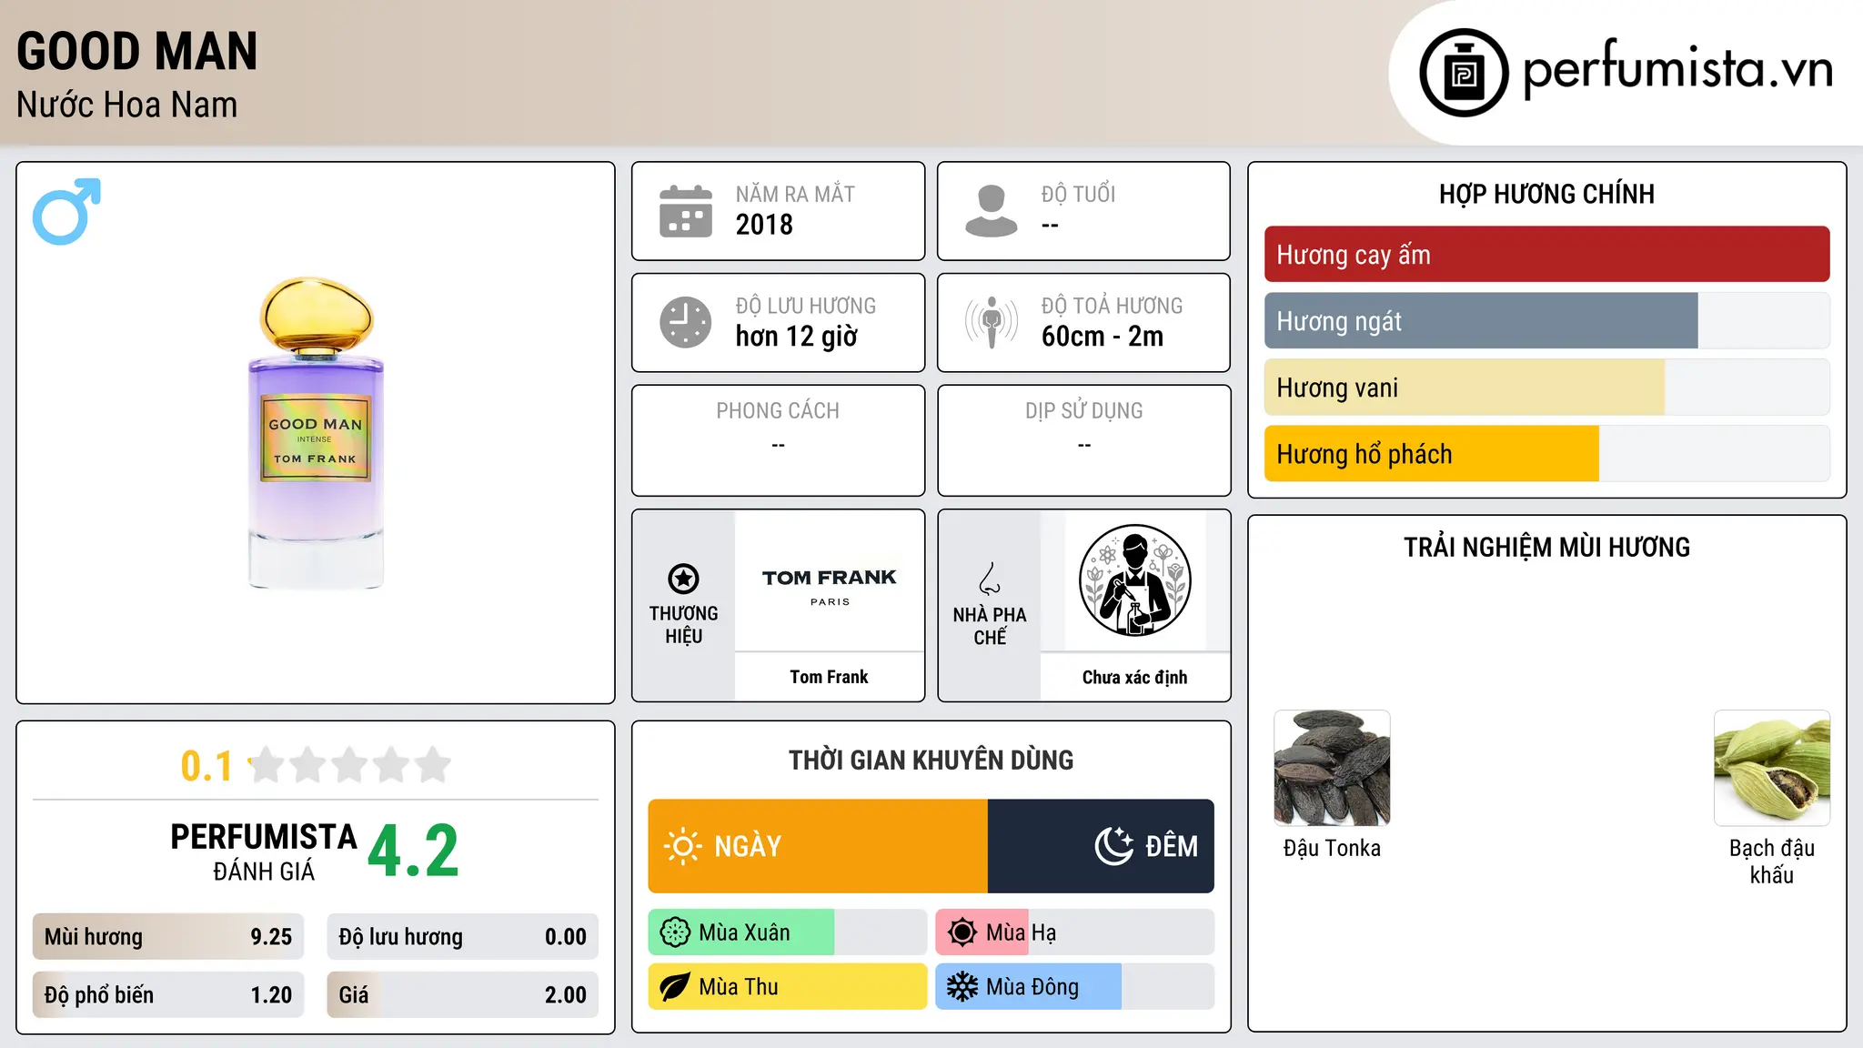Click the person silhouette age icon
This screenshot has height=1048, width=1863.
[991, 211]
